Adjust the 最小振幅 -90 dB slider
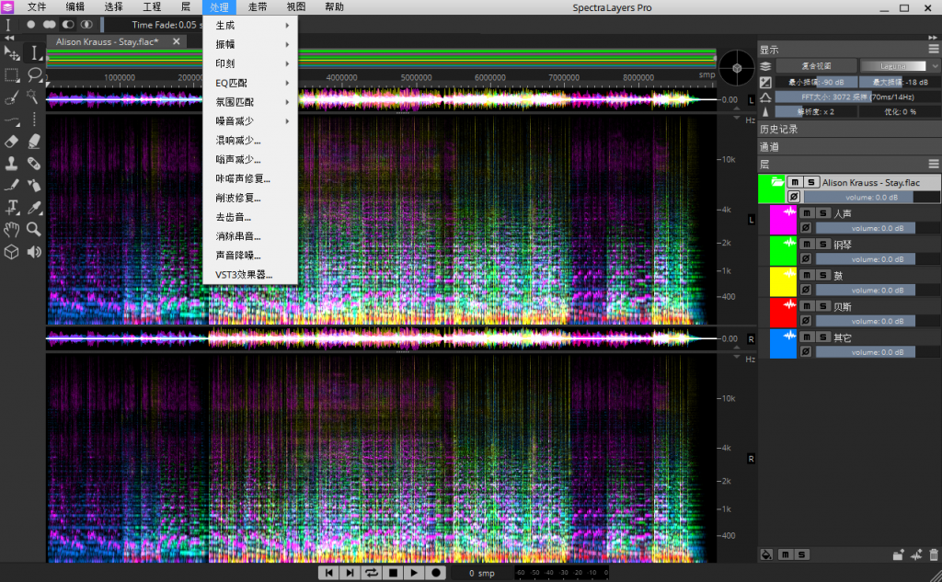 pyautogui.click(x=816, y=82)
